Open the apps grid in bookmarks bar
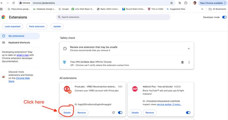 (1, 9)
